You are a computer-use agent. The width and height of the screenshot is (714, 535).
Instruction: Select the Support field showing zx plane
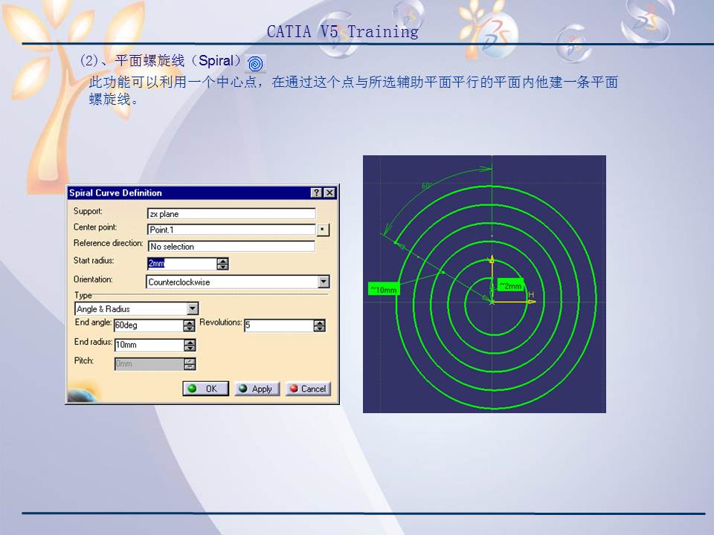[x=231, y=212]
